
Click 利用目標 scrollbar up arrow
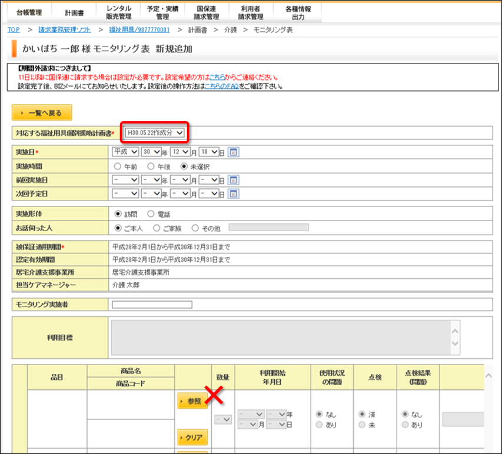455,332
